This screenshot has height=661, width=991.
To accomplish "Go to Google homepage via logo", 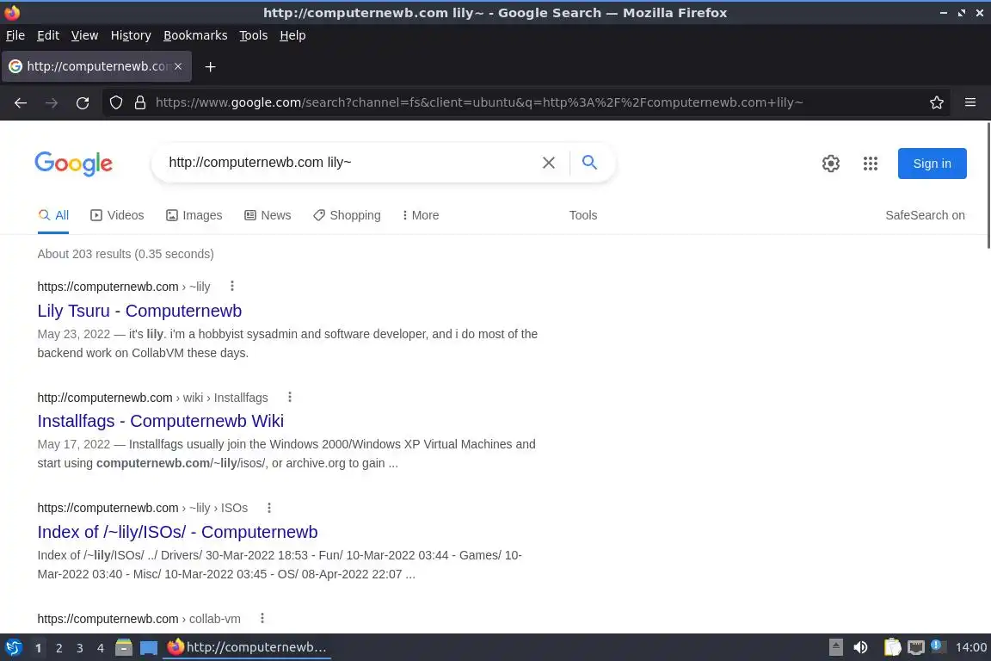I will tap(74, 164).
